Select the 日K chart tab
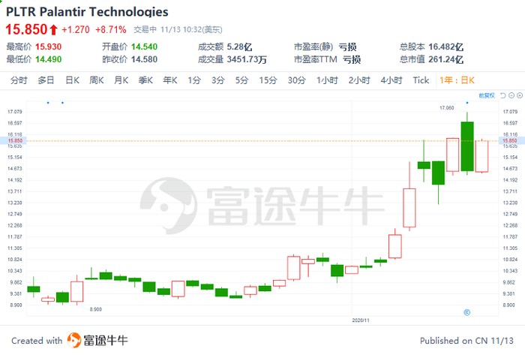Screen dimensions: 525x355 tap(72, 80)
